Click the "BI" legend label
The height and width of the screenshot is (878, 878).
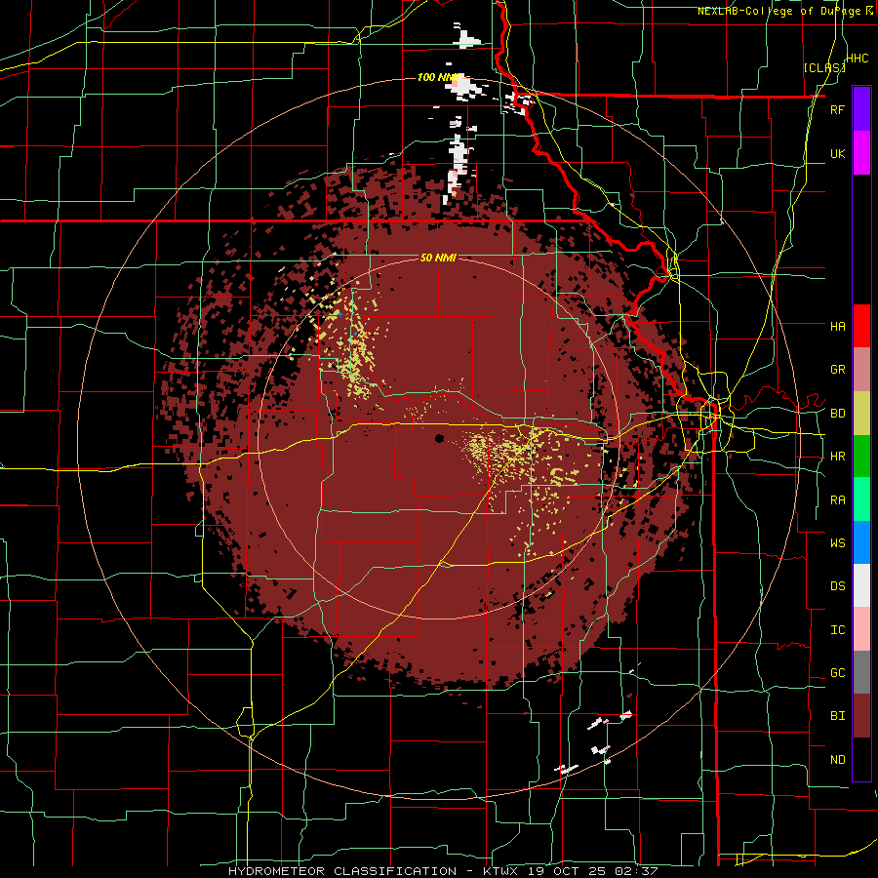pyautogui.click(x=837, y=716)
